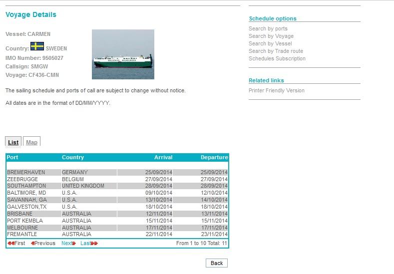The height and width of the screenshot is (274, 394).
Task: Click the Sweden flag icon
Action: pos(37,46)
